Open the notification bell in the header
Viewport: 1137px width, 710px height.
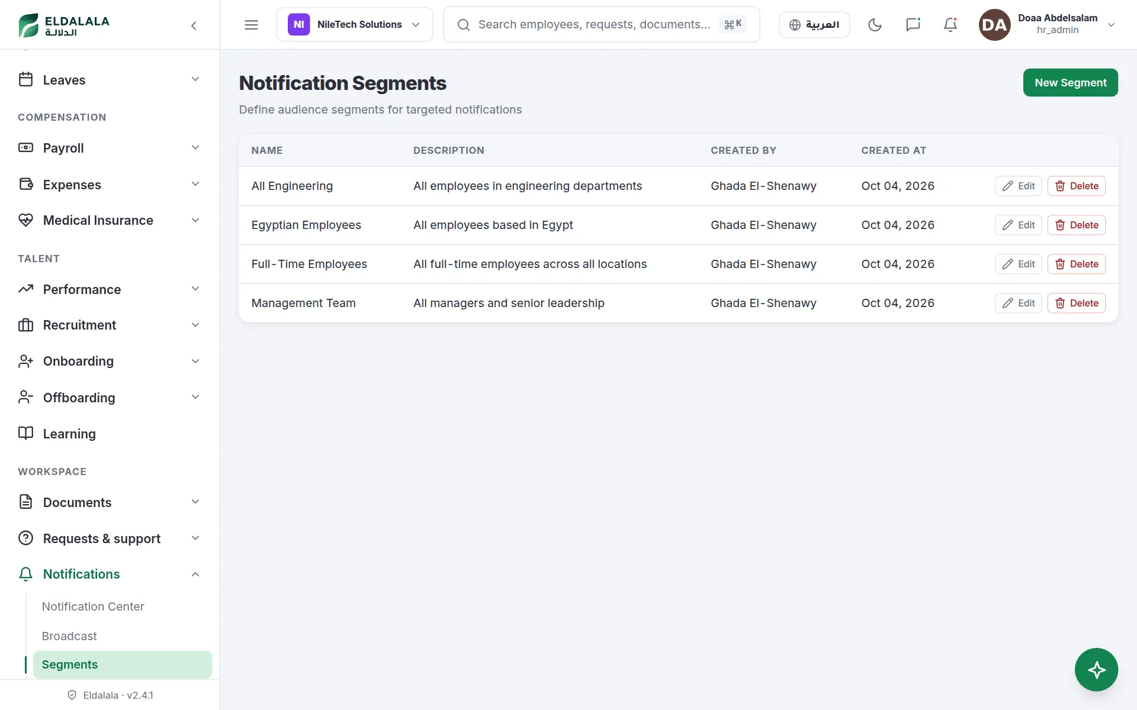click(x=950, y=25)
